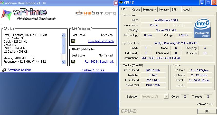Run the 1024M benchmark
Image resolution: width=217 pixels, height=115 pixels.
[99, 62]
